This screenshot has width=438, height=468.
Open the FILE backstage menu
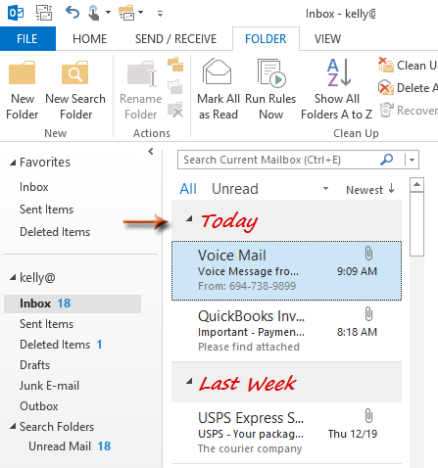pyautogui.click(x=27, y=39)
